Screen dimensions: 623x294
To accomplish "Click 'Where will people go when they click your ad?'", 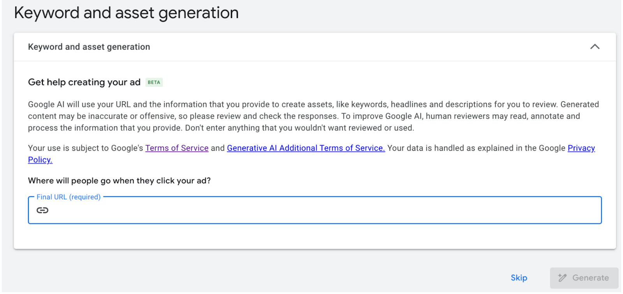I will click(x=119, y=181).
